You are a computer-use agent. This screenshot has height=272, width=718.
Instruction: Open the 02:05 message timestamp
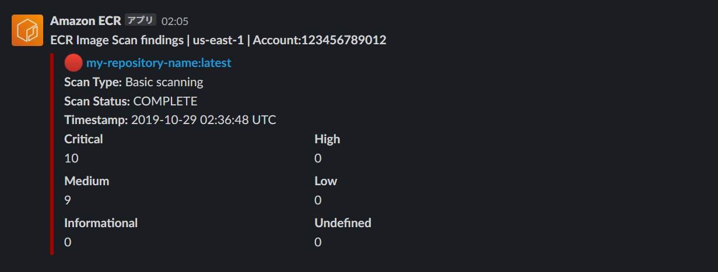[x=175, y=22]
